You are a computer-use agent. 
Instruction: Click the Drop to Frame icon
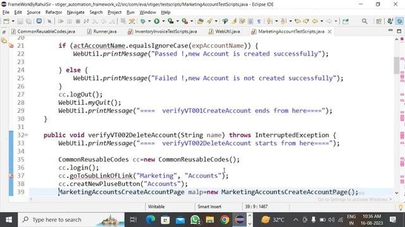click(123, 21)
